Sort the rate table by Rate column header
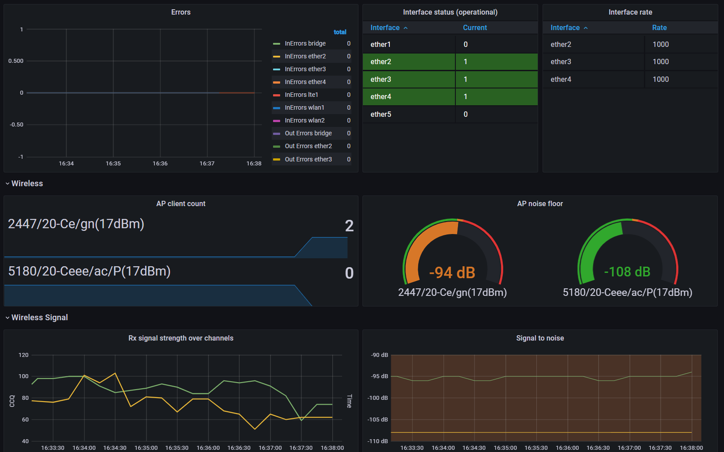 click(x=659, y=28)
